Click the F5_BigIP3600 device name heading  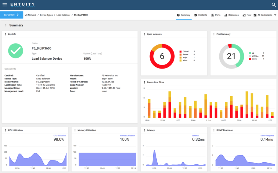42,48
